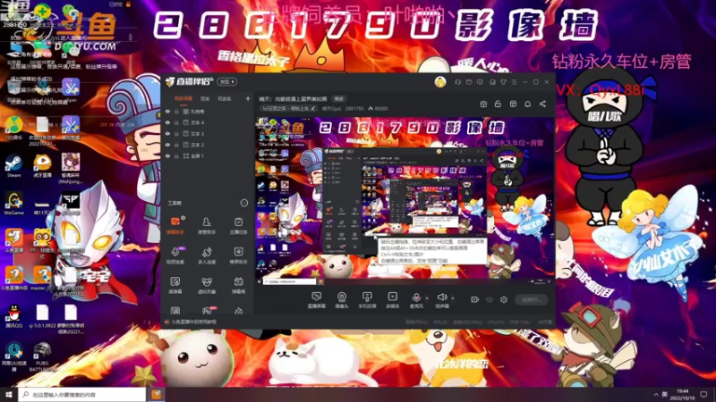Select the highlighted orange scene tab

pos(183,98)
